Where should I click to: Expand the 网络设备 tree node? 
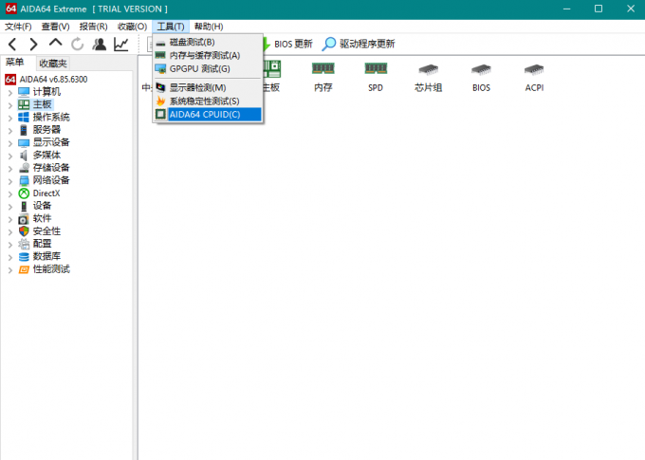[10, 181]
